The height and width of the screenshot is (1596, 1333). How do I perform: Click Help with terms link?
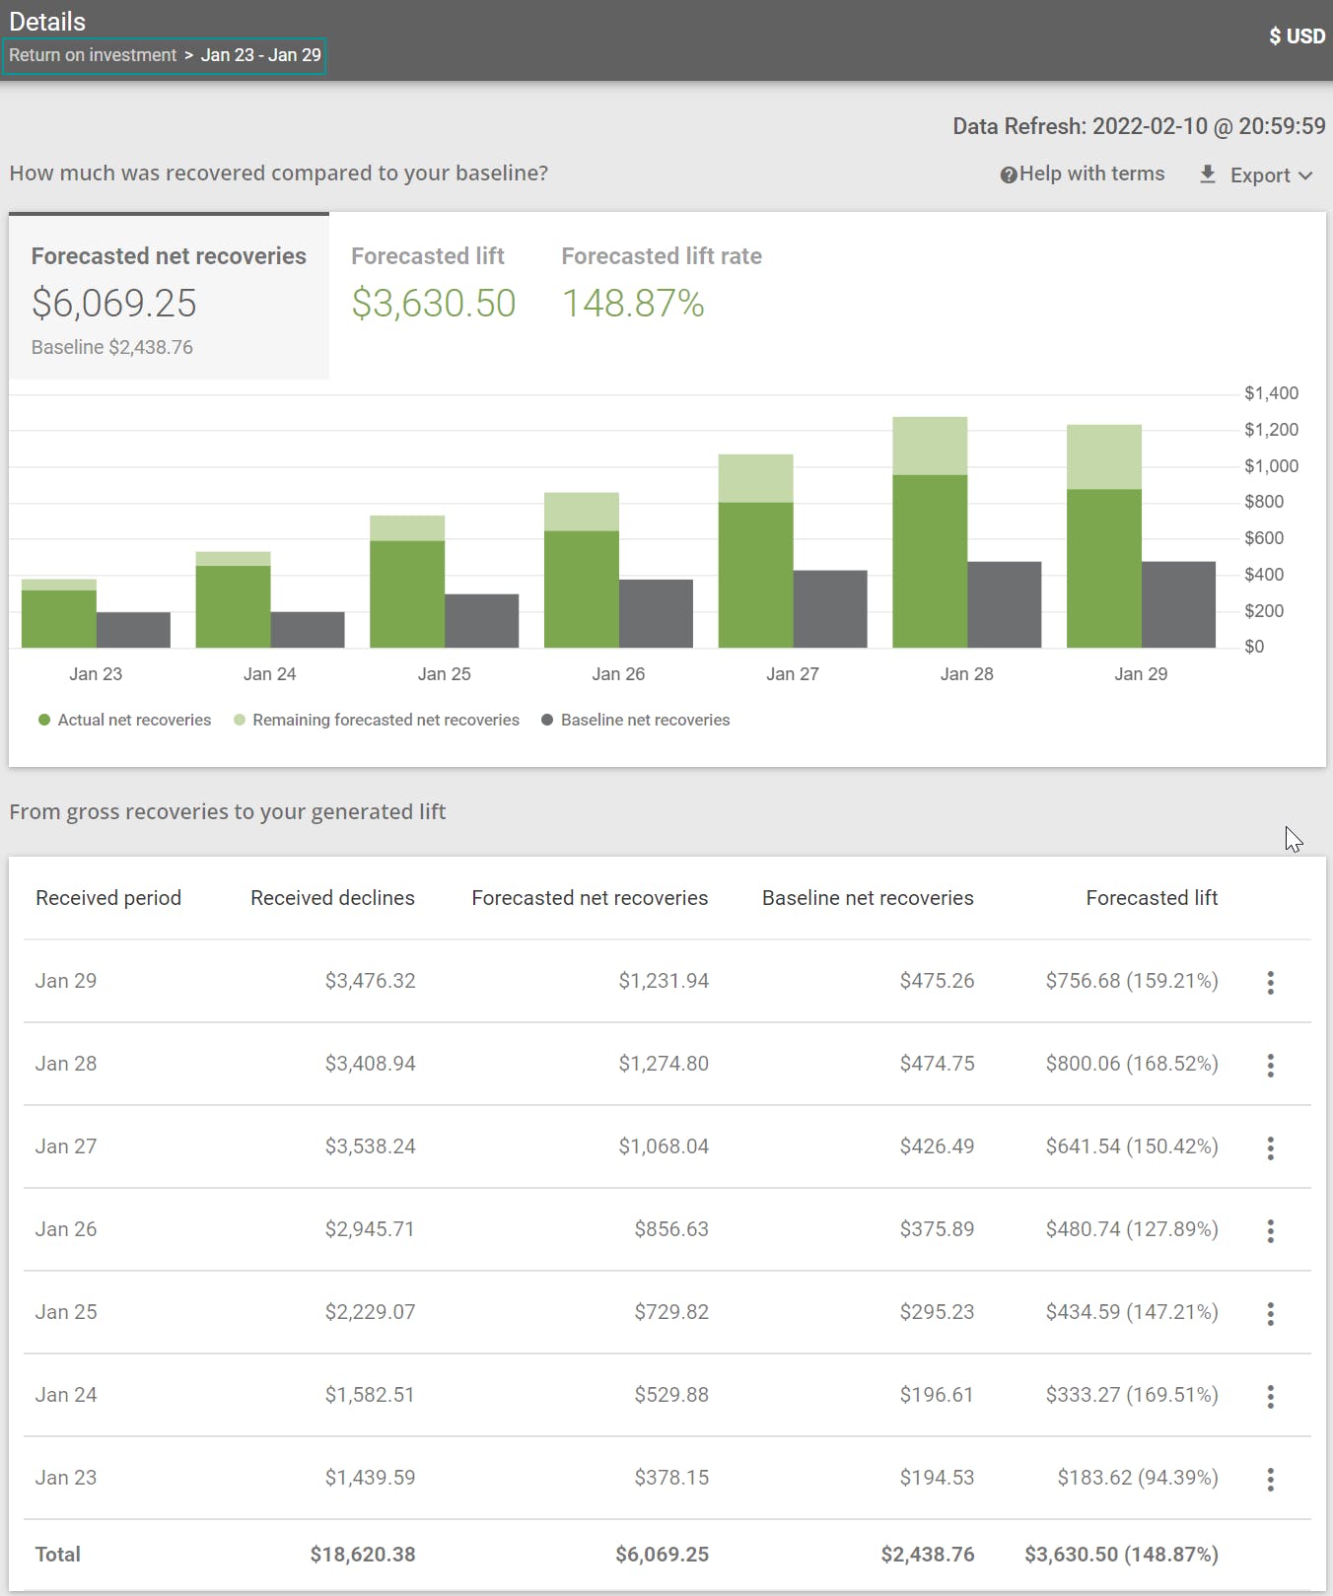(x=1091, y=173)
